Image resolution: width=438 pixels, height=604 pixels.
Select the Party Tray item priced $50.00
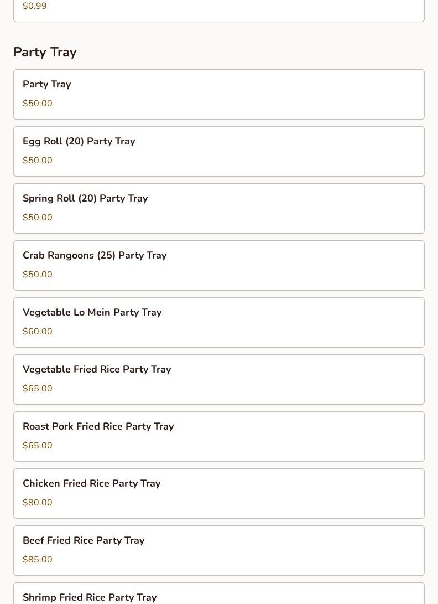pos(218,94)
